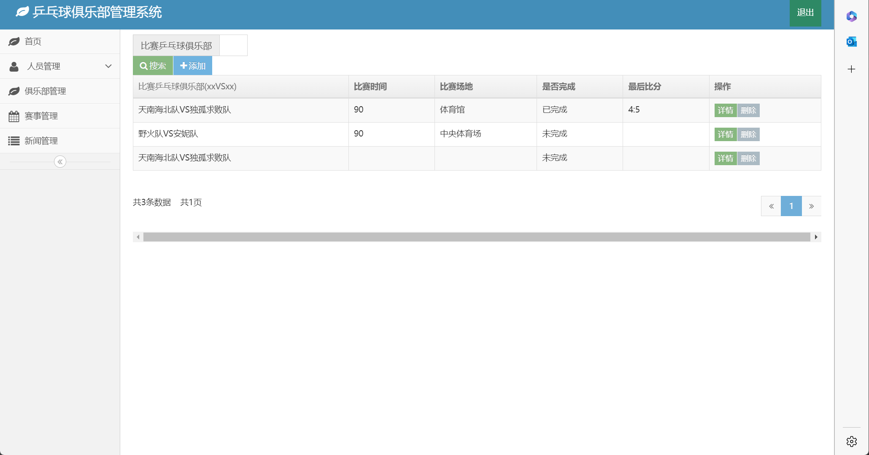Open Copilot from the browser sidebar
This screenshot has height=455, width=869.
click(852, 17)
